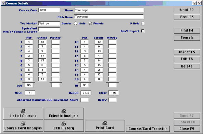Click the Save F7 button
Viewport: 203px width, 134px height.
[x=187, y=115]
